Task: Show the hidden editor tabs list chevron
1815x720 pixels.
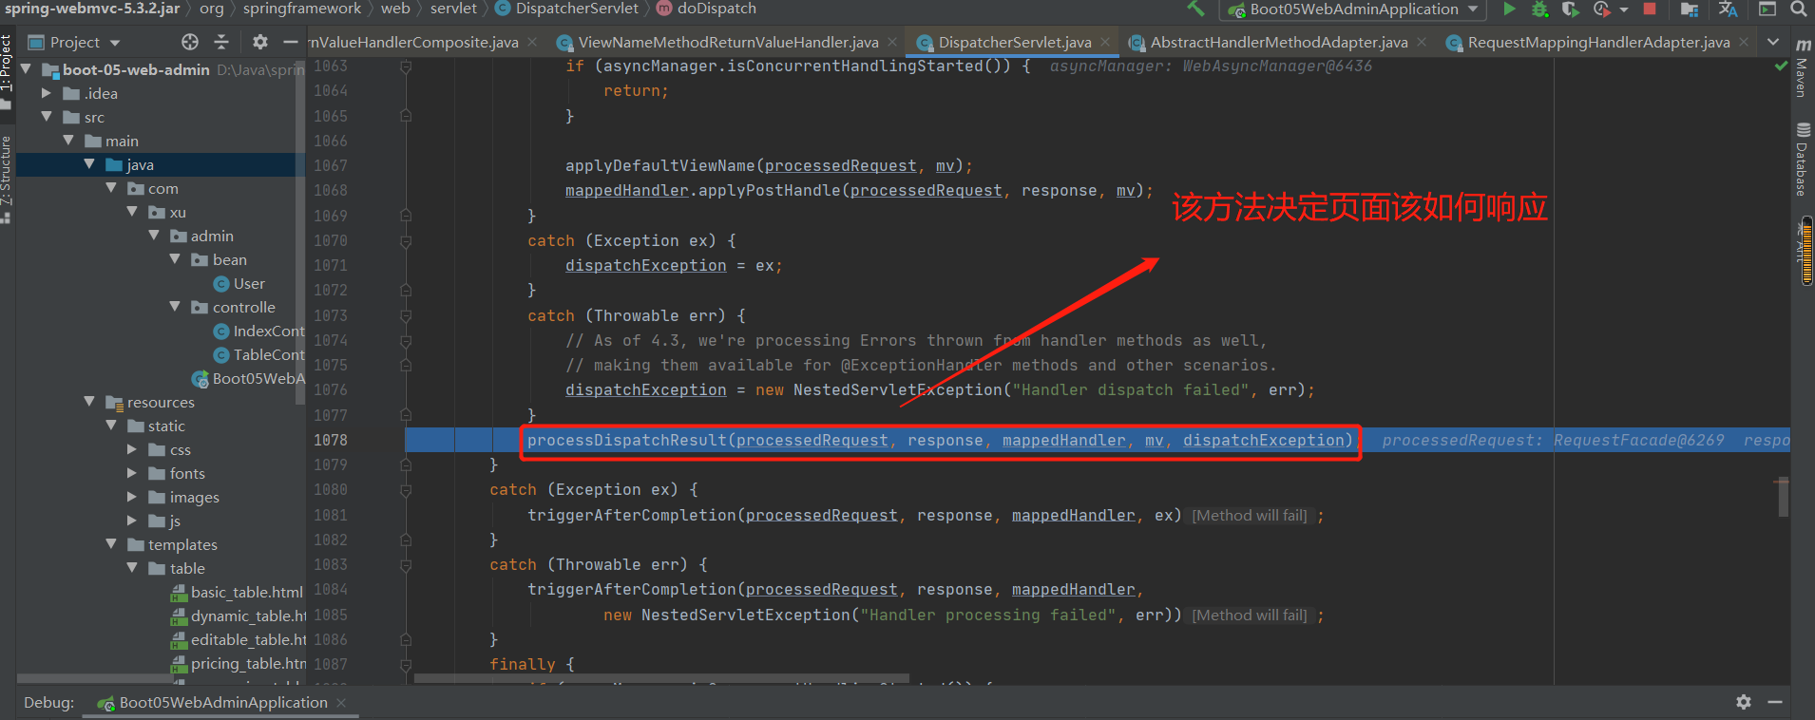Action: (x=1773, y=42)
